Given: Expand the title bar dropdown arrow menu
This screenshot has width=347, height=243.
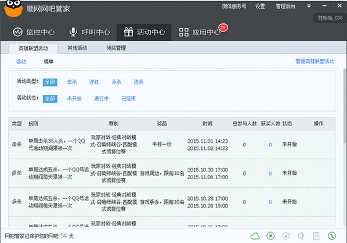Looking at the screenshot, I should (309, 6).
